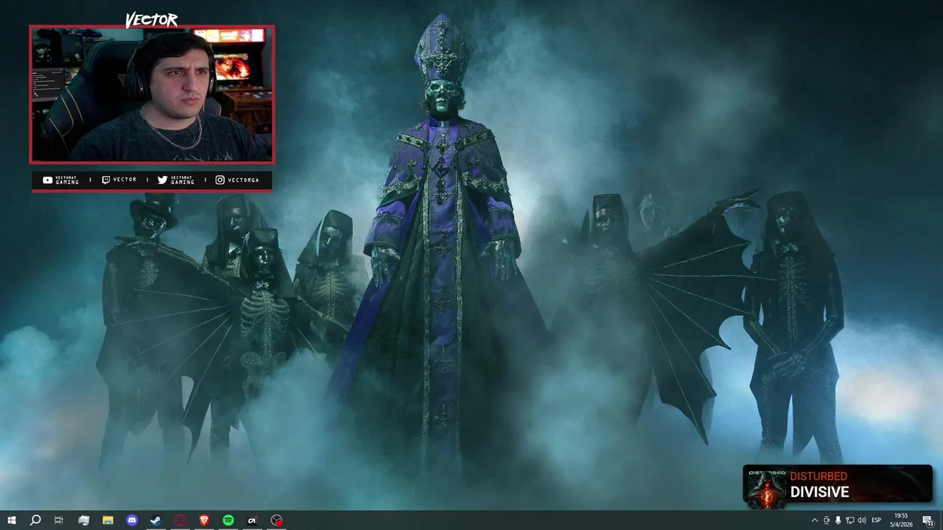Viewport: 943px width, 530px height.
Task: Open the monitor app pinned beside Task View
Action: tap(83, 520)
